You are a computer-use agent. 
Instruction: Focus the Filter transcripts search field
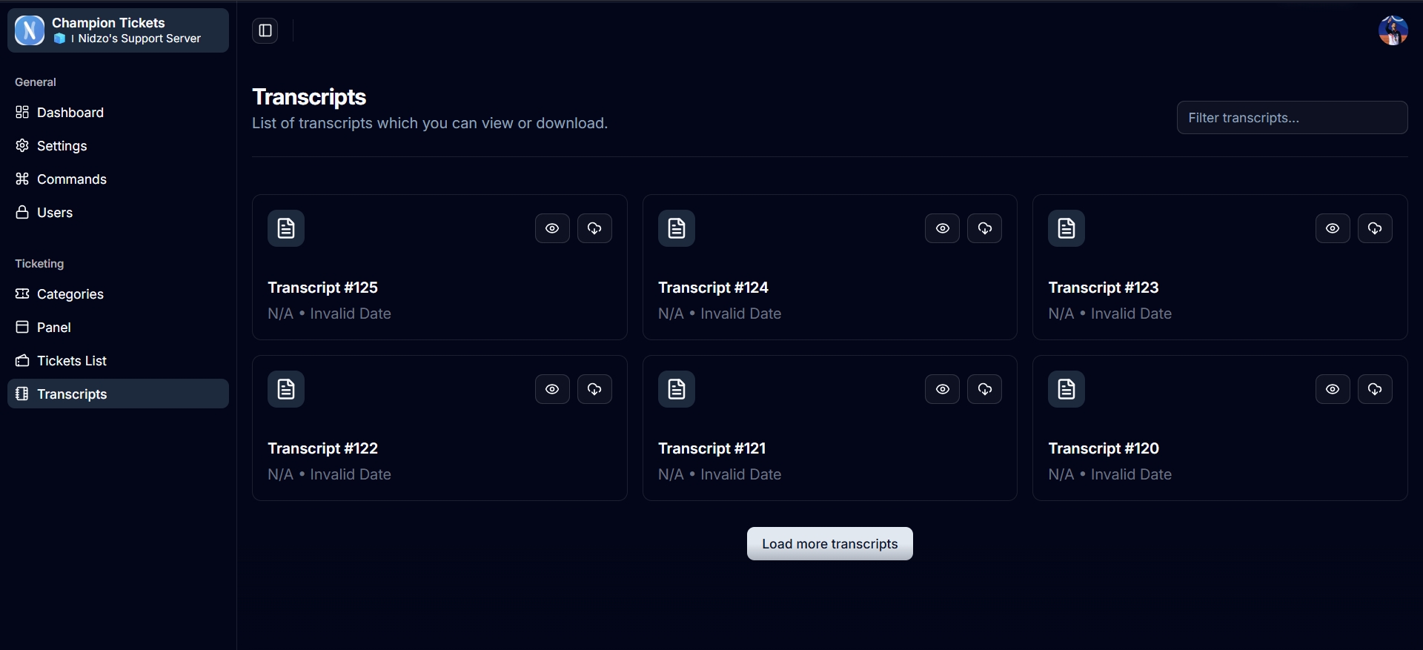coord(1292,118)
